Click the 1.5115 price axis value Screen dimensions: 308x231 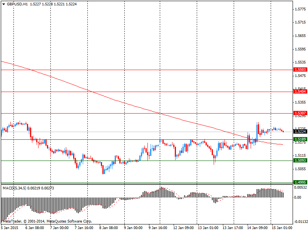click(x=300, y=156)
